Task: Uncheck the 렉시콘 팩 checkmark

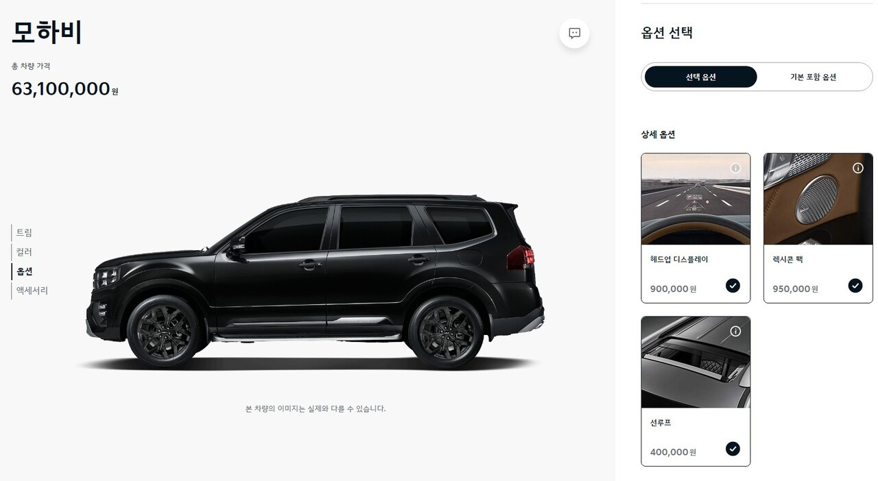Action: (855, 286)
